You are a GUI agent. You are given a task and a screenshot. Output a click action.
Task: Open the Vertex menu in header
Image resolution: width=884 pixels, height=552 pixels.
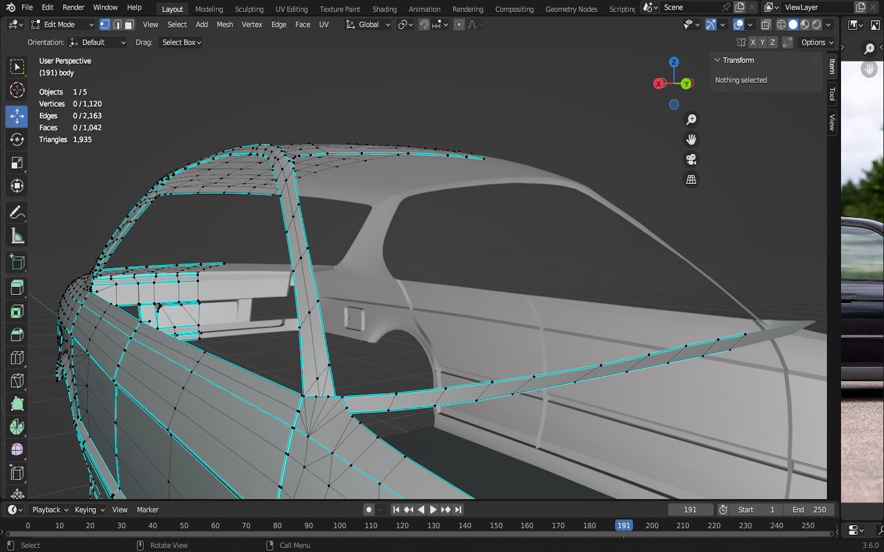[252, 25]
